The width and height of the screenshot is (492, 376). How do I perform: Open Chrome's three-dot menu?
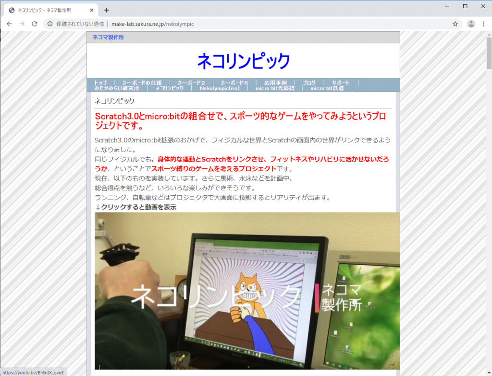pyautogui.click(x=483, y=24)
